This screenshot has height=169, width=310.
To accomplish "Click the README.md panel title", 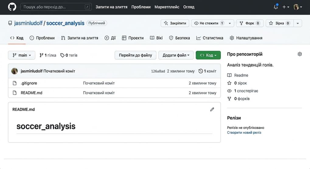I will point(23,109).
